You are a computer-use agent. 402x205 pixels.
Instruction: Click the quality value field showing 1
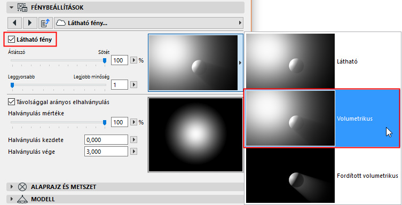coord(120,84)
